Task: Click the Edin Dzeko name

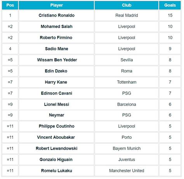Action: (56, 71)
